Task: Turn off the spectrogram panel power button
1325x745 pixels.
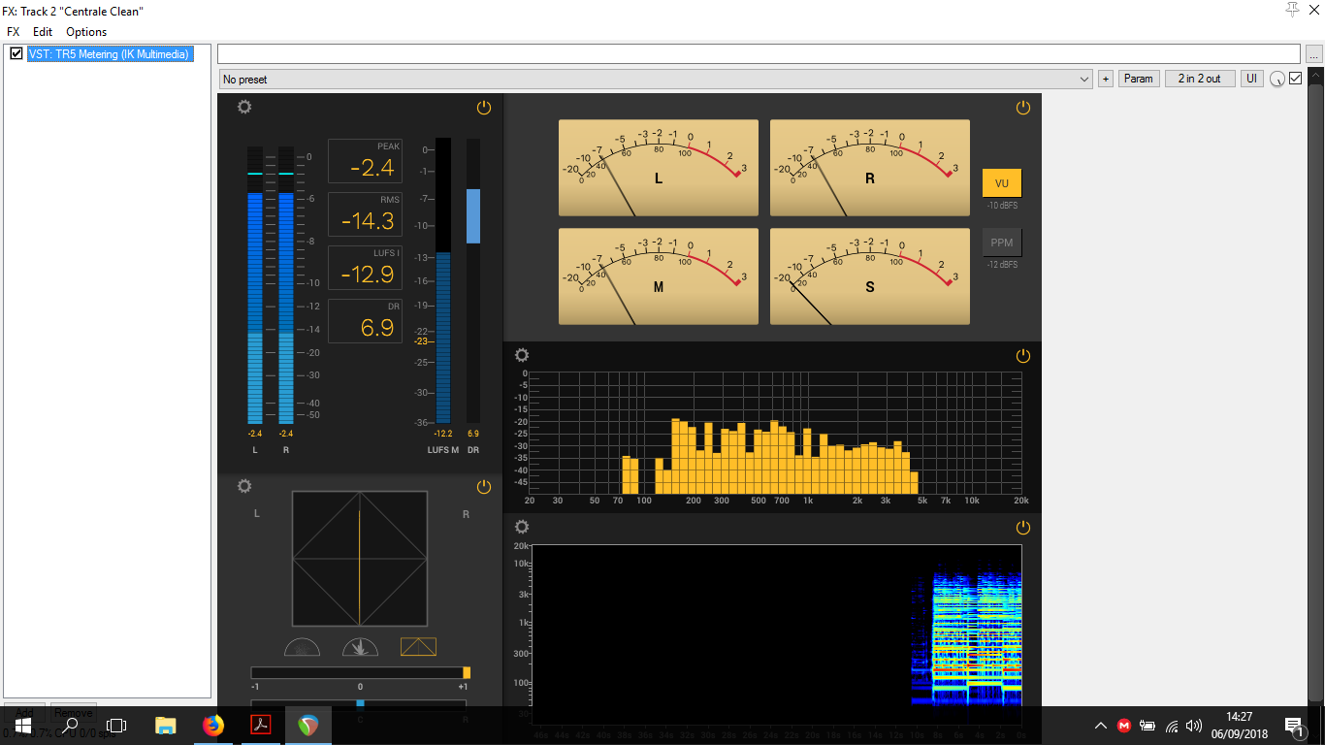Action: (1022, 528)
